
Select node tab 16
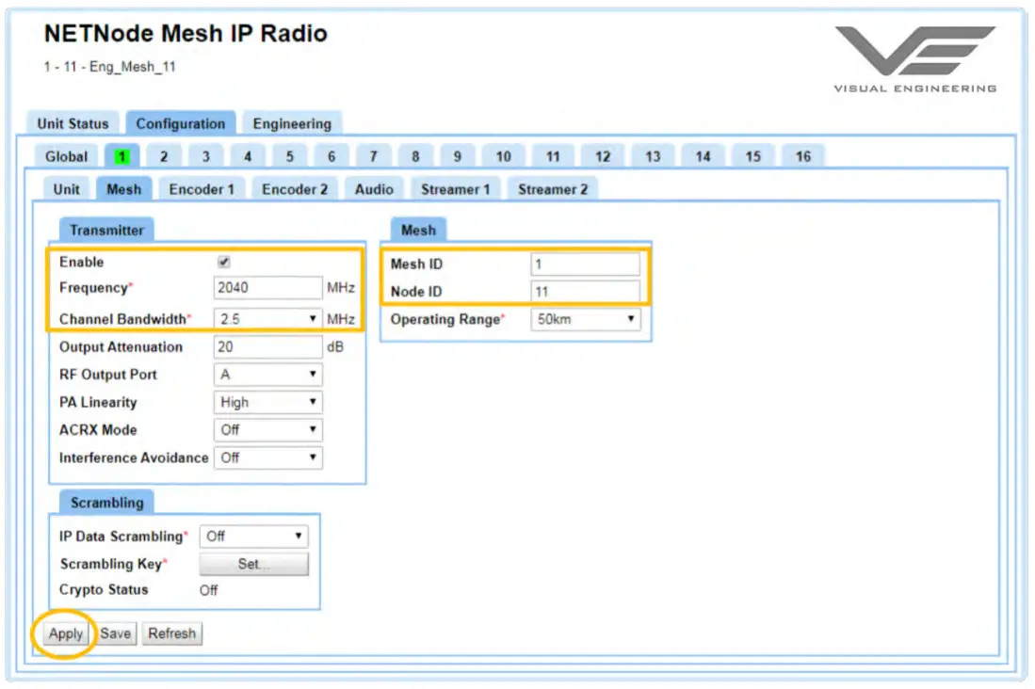click(803, 156)
